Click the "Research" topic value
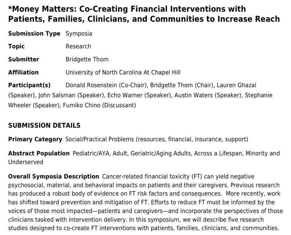Screen dimensions: 291x235 coord(78,46)
